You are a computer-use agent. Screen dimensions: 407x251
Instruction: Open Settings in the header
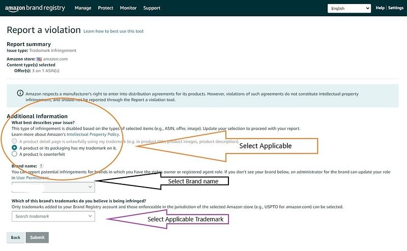396,8
